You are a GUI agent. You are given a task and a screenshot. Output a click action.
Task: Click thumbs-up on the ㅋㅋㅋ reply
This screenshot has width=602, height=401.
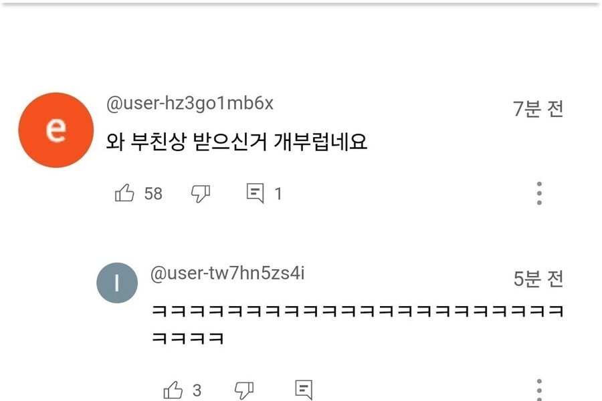(x=173, y=390)
